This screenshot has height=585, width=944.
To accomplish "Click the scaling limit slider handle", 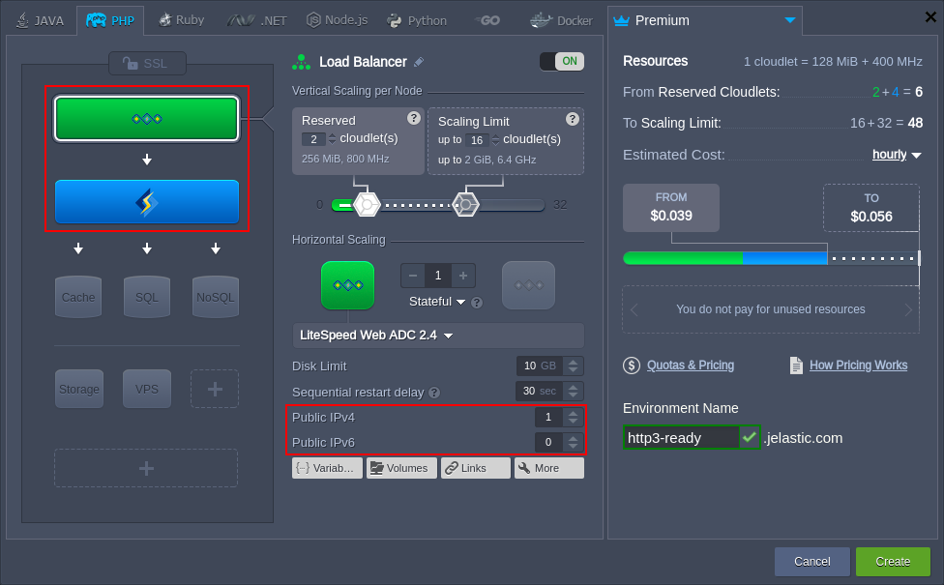I will coord(465,205).
